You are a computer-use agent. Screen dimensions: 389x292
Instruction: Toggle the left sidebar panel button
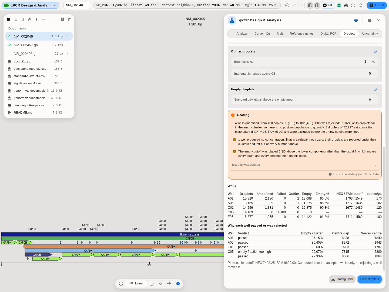(310, 5)
